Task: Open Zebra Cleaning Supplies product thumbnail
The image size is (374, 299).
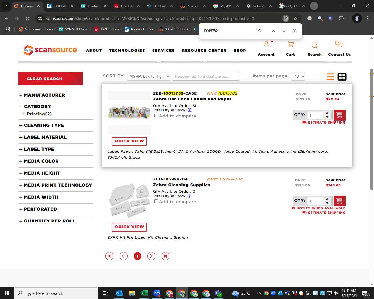Action: tap(129, 200)
